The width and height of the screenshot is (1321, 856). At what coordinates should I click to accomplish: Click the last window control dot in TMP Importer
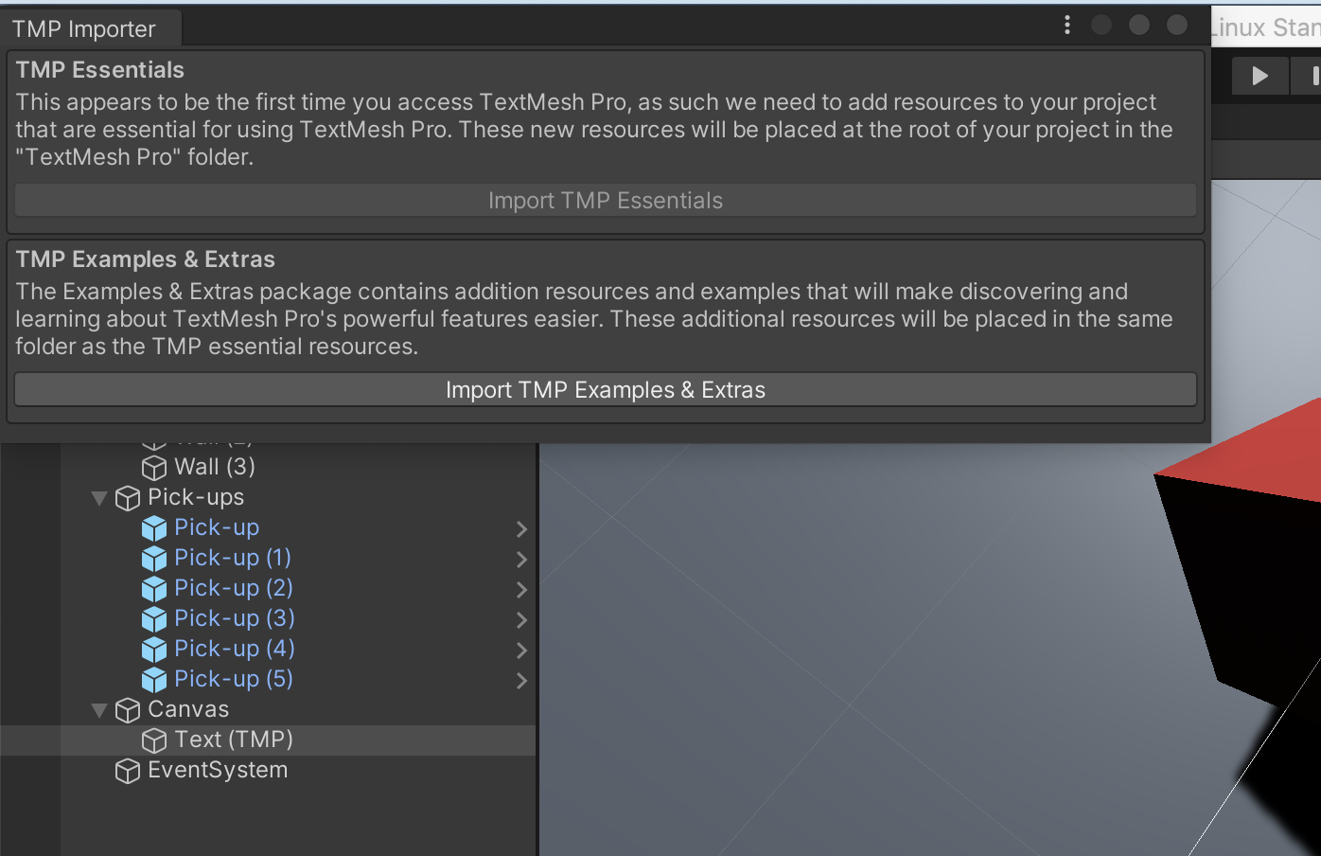(x=1177, y=25)
